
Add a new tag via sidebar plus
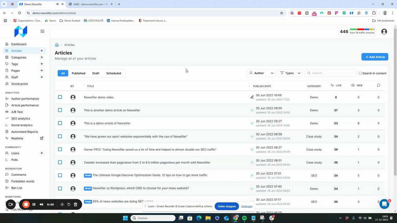coord(42,64)
